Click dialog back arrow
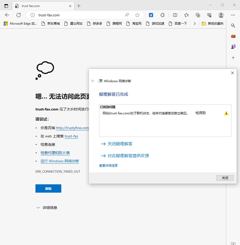Image resolution: width=240 pixels, height=245 pixels. coord(93,81)
